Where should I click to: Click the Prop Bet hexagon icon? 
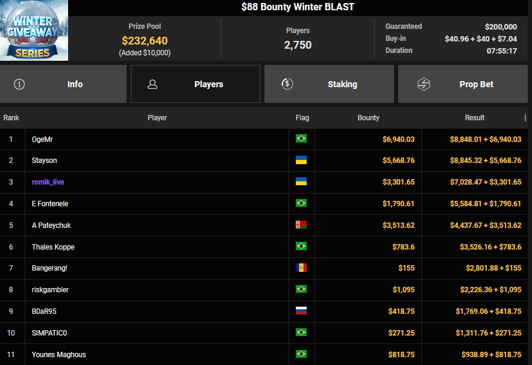[x=424, y=84]
